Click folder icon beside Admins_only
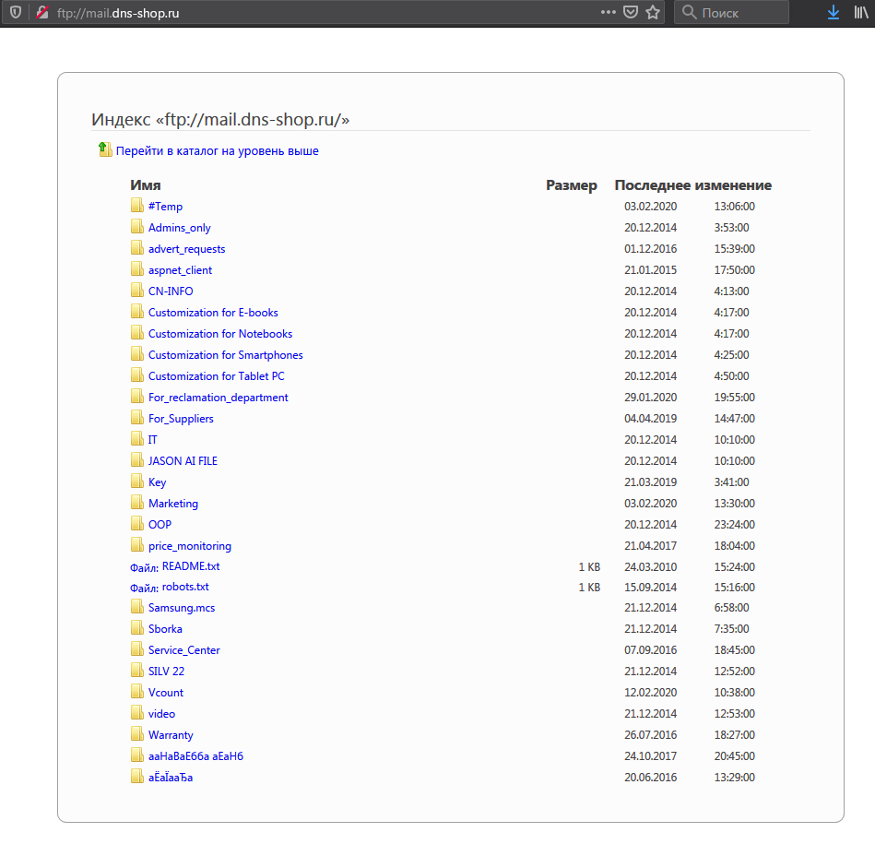The image size is (875, 868). tap(137, 227)
